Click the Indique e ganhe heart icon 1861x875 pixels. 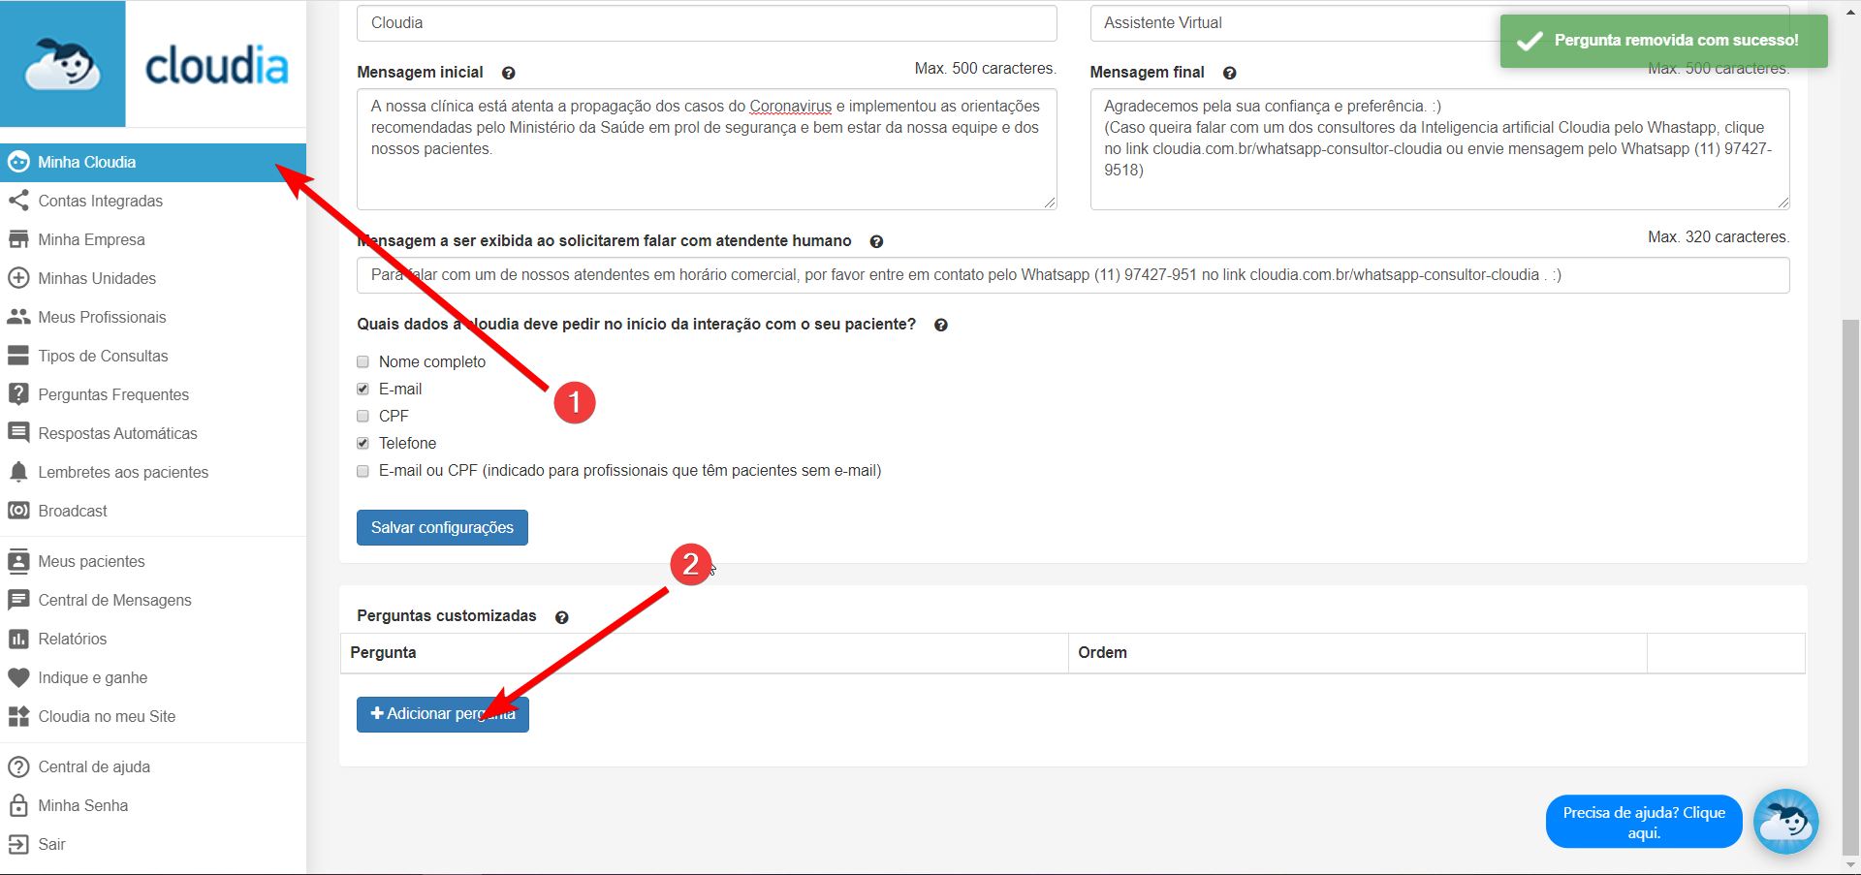(x=18, y=677)
